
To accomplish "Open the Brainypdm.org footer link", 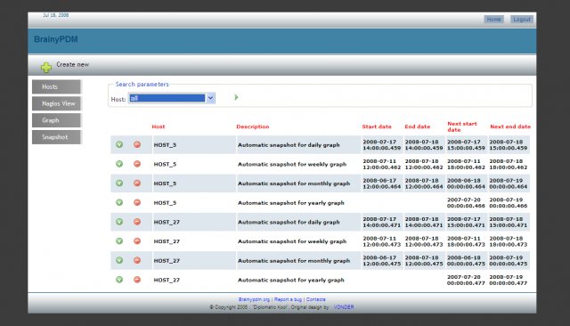I will click(x=254, y=299).
